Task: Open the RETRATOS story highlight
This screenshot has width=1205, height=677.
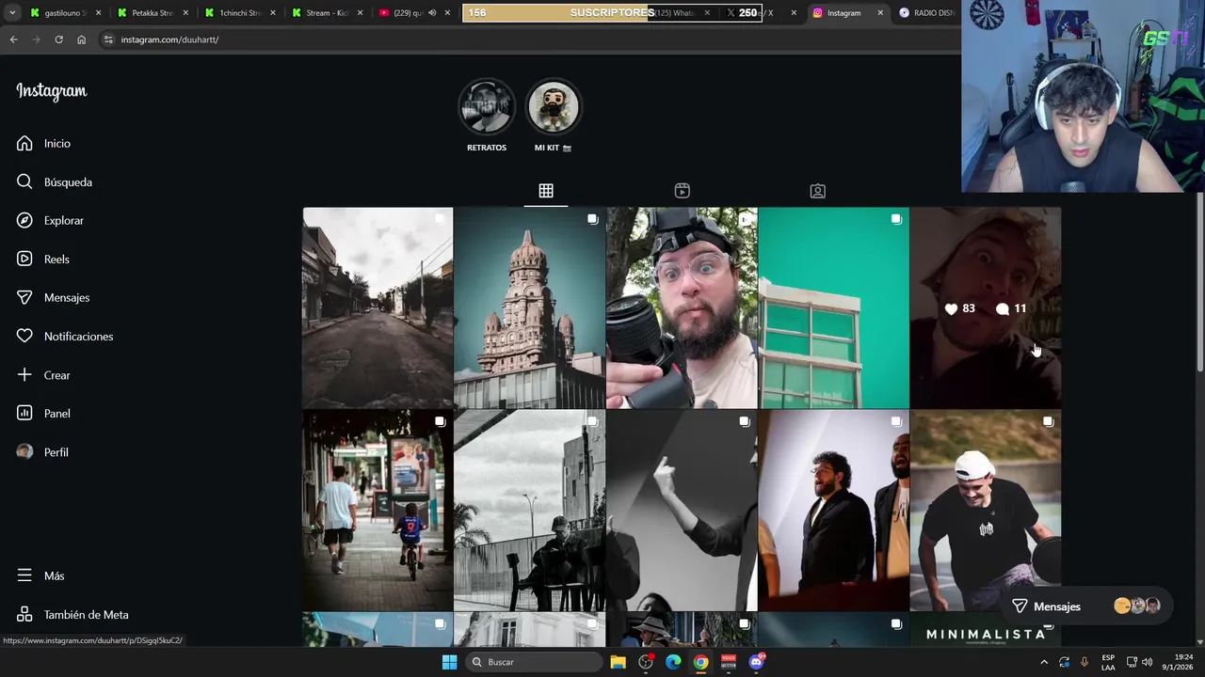Action: 487,115
